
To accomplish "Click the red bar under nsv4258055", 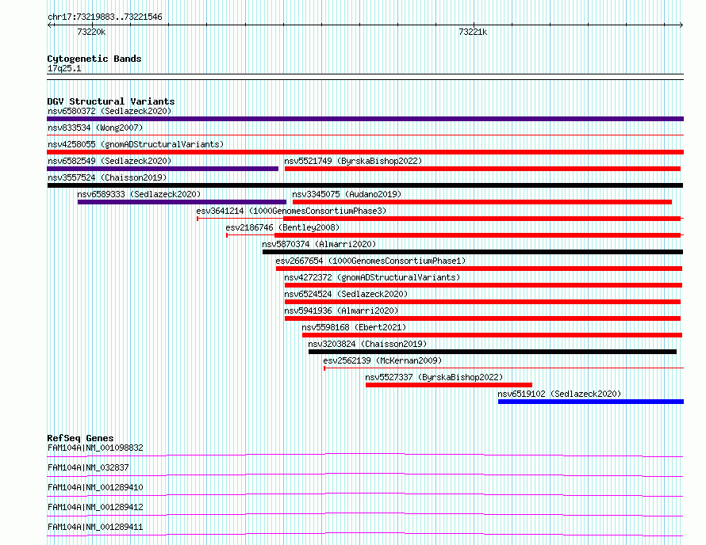I will point(365,152).
